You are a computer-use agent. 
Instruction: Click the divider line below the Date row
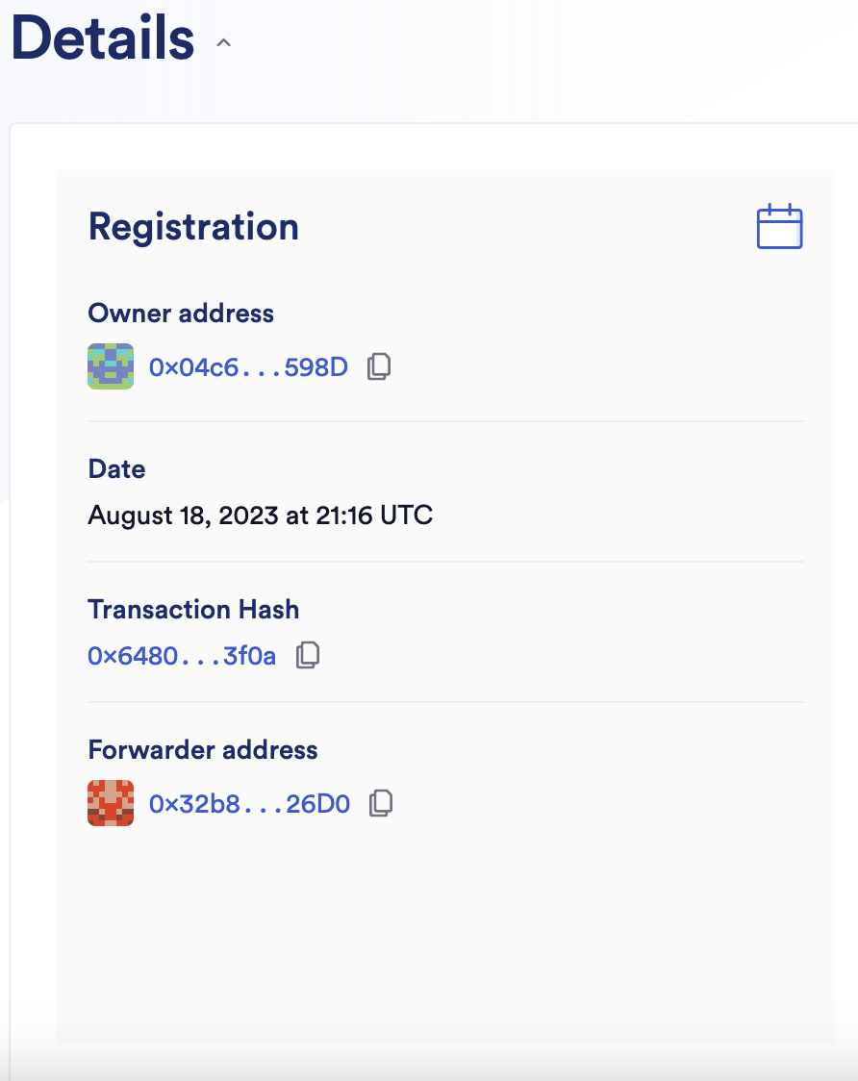click(x=445, y=562)
